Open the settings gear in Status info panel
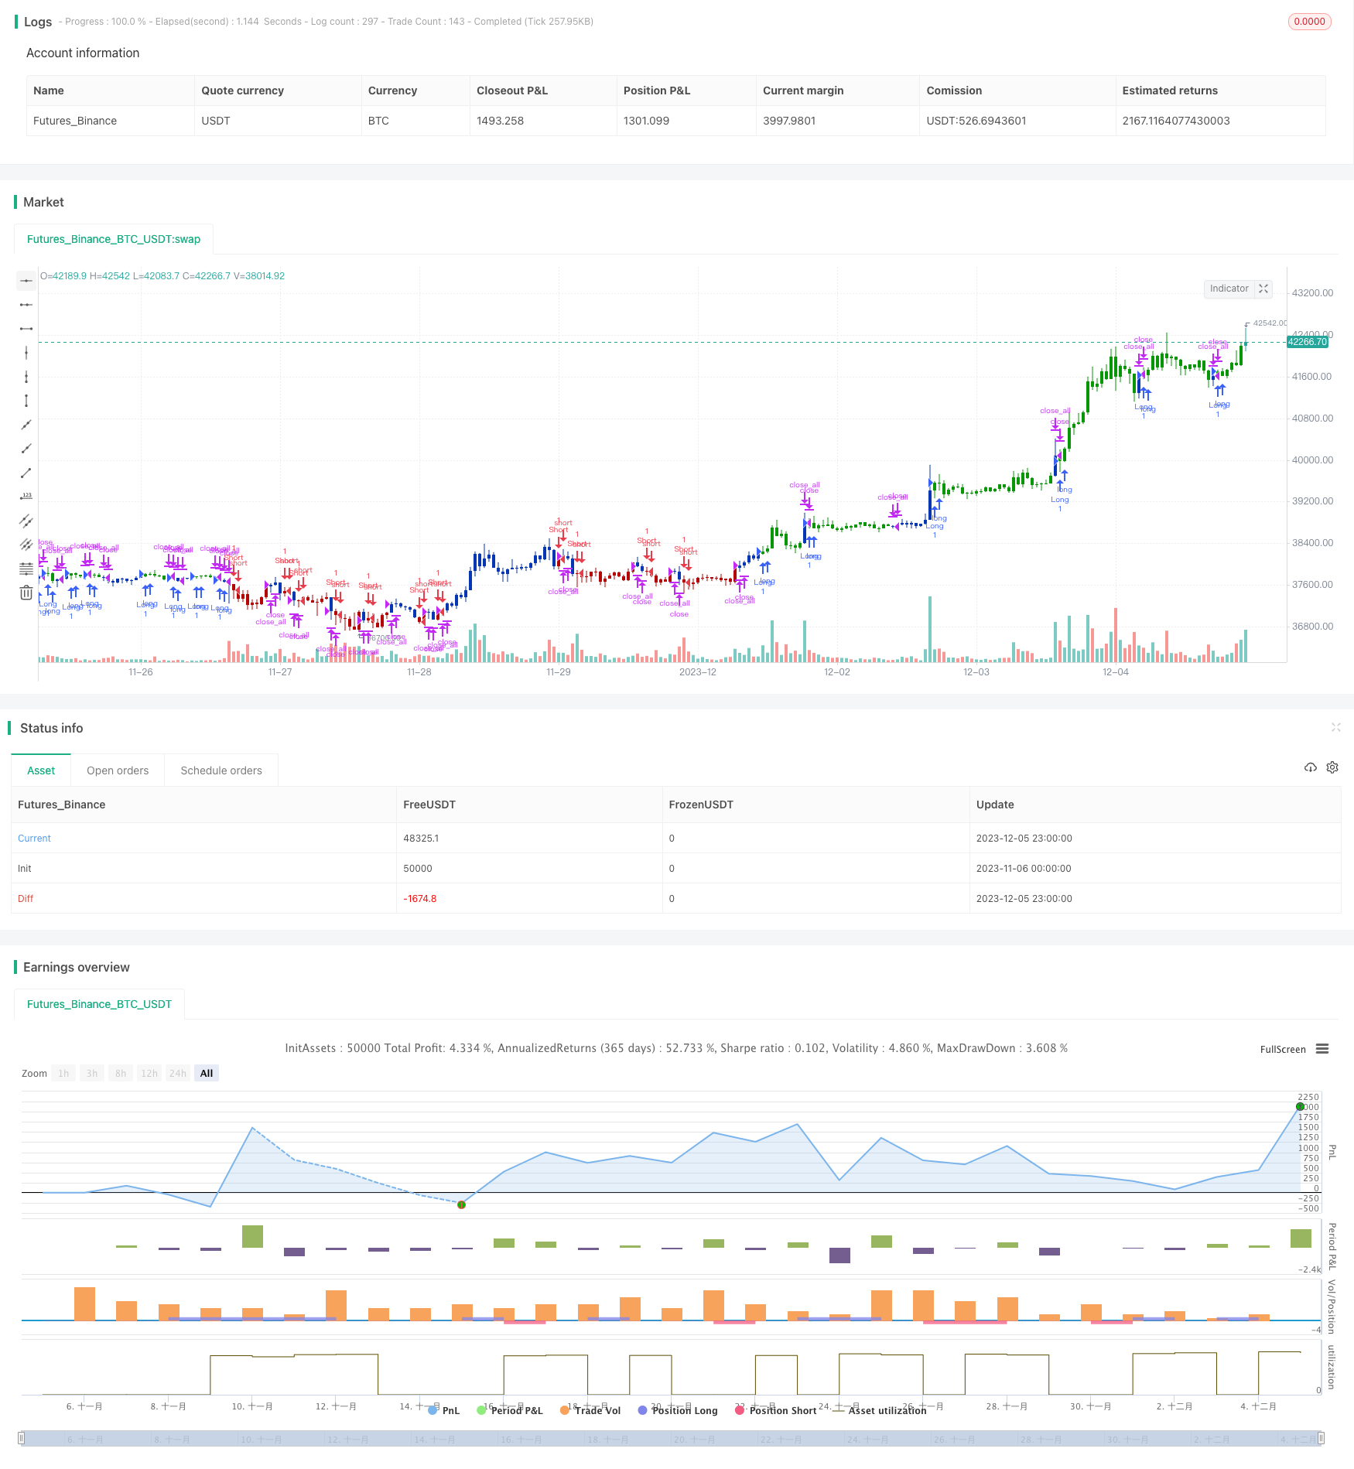Screen dimensions: 1354x1469 point(1332,767)
